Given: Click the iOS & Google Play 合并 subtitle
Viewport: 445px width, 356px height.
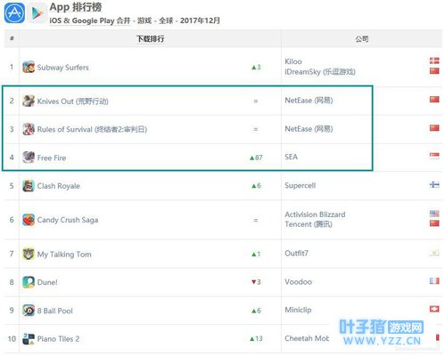Looking at the screenshot, I should (90, 20).
